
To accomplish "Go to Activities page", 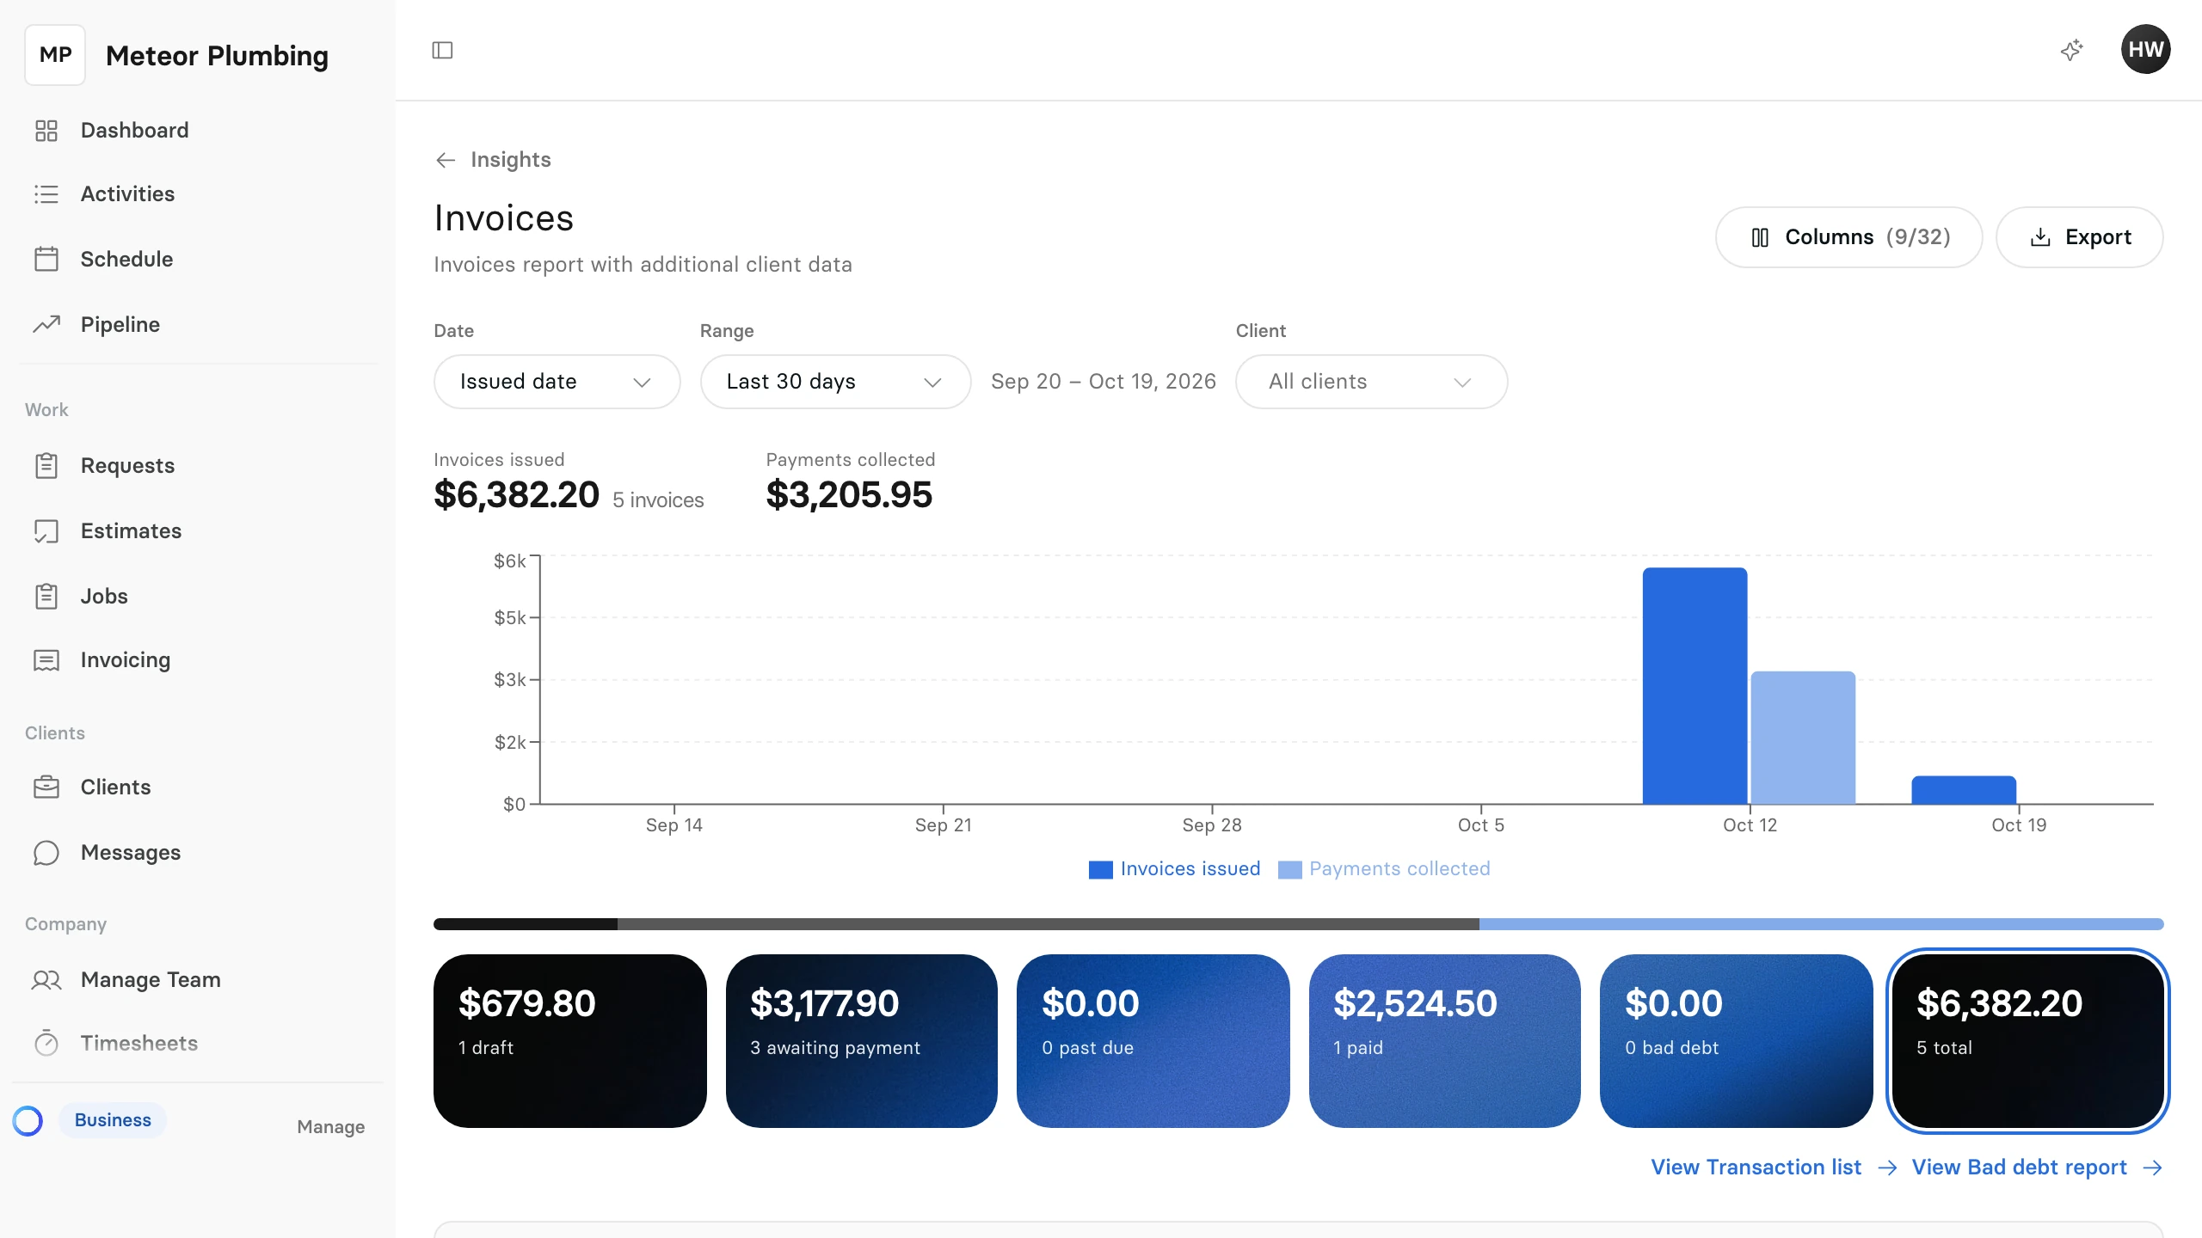I will 198,194.
